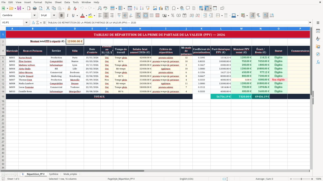The height and width of the screenshot is (181, 323).
Task: Toggle Bold formatting
Action: pos(61,16)
